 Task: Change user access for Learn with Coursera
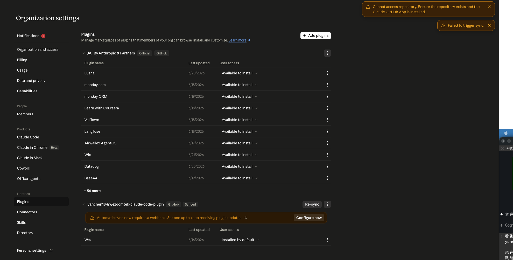tap(240, 108)
